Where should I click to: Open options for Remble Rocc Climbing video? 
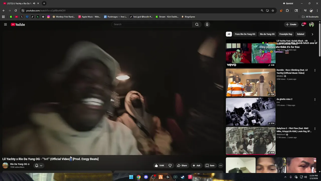(315, 70)
